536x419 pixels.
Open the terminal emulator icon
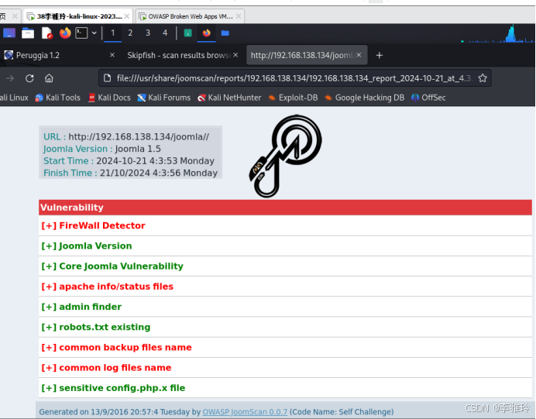point(81,33)
